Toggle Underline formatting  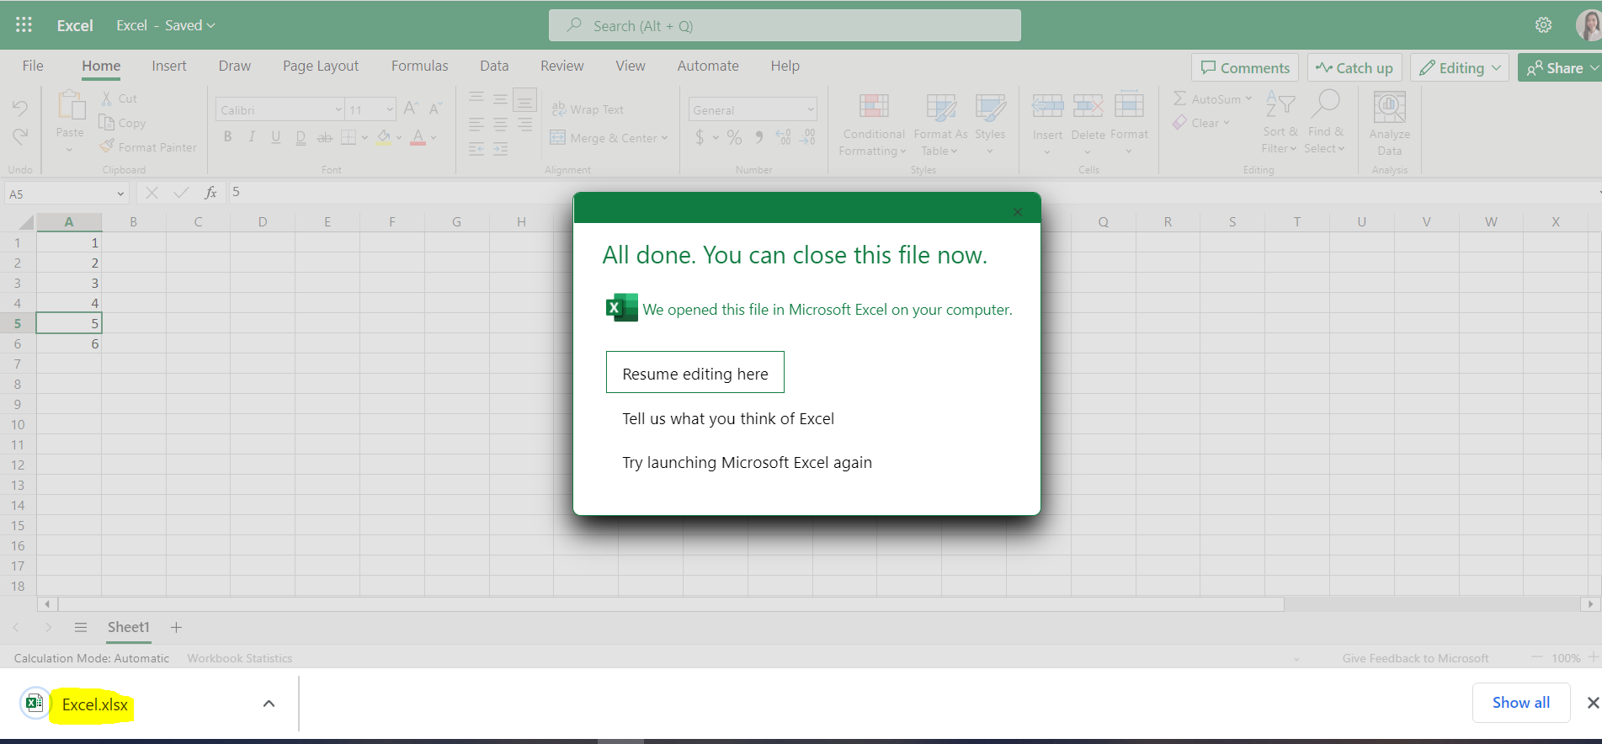click(275, 136)
